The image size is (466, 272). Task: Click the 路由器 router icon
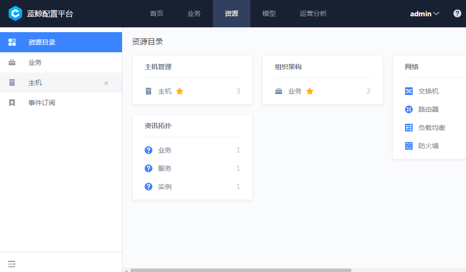point(409,109)
